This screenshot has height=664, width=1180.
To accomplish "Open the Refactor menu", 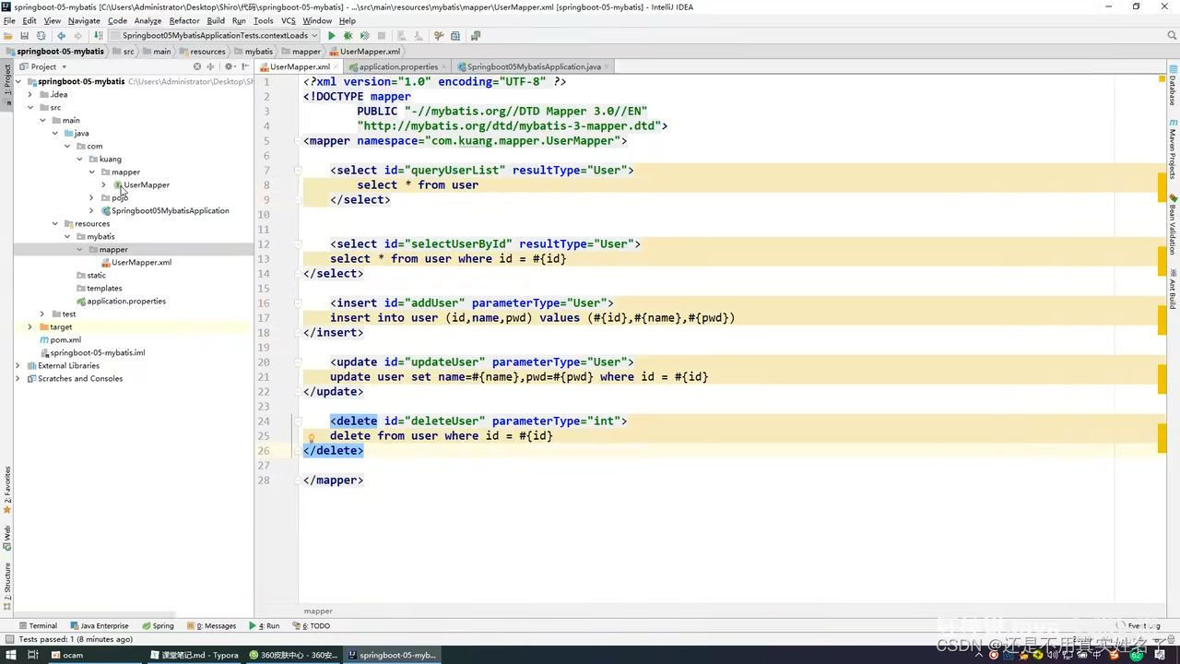I will 184,20.
